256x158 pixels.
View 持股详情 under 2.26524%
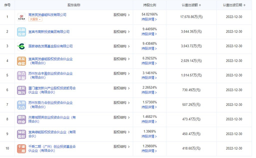tap(149, 93)
